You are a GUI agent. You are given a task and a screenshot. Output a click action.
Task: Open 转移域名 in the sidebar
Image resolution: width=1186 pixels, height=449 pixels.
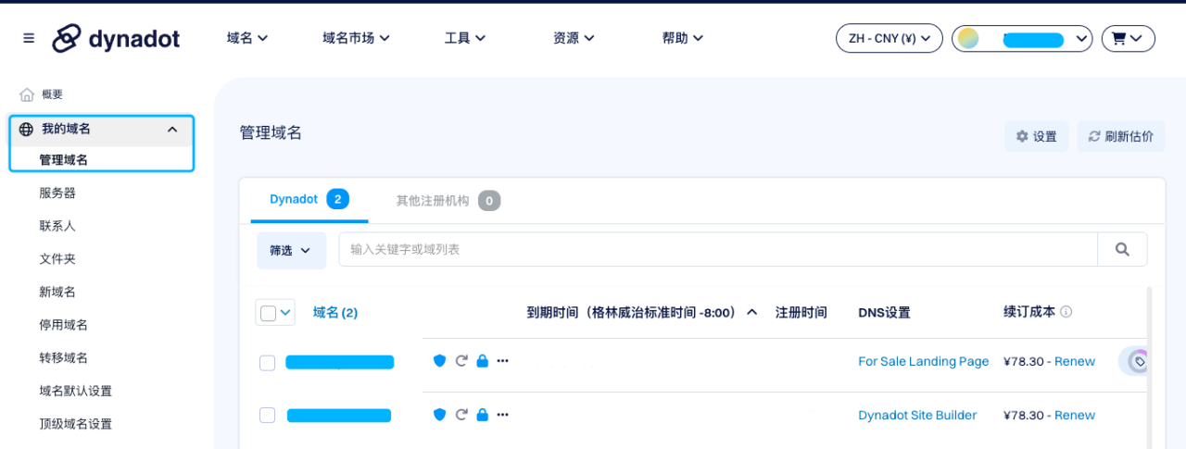coord(64,358)
